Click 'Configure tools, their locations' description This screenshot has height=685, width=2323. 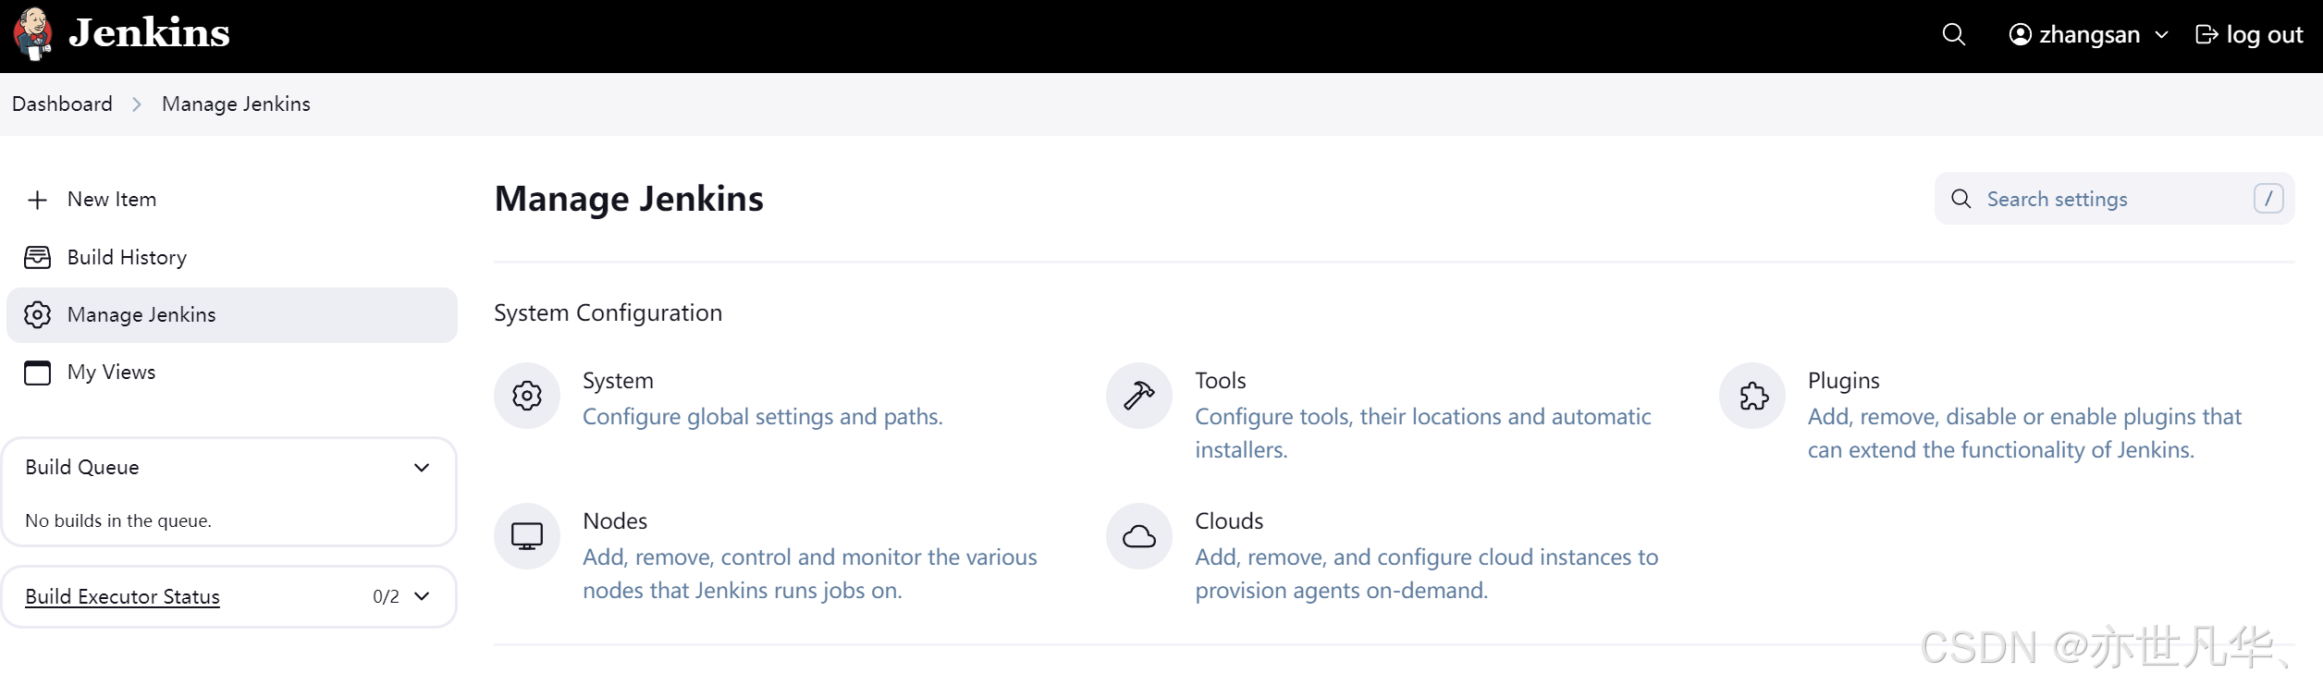1422,434
